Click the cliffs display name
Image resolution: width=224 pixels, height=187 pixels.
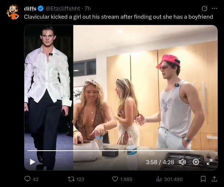click(30, 9)
